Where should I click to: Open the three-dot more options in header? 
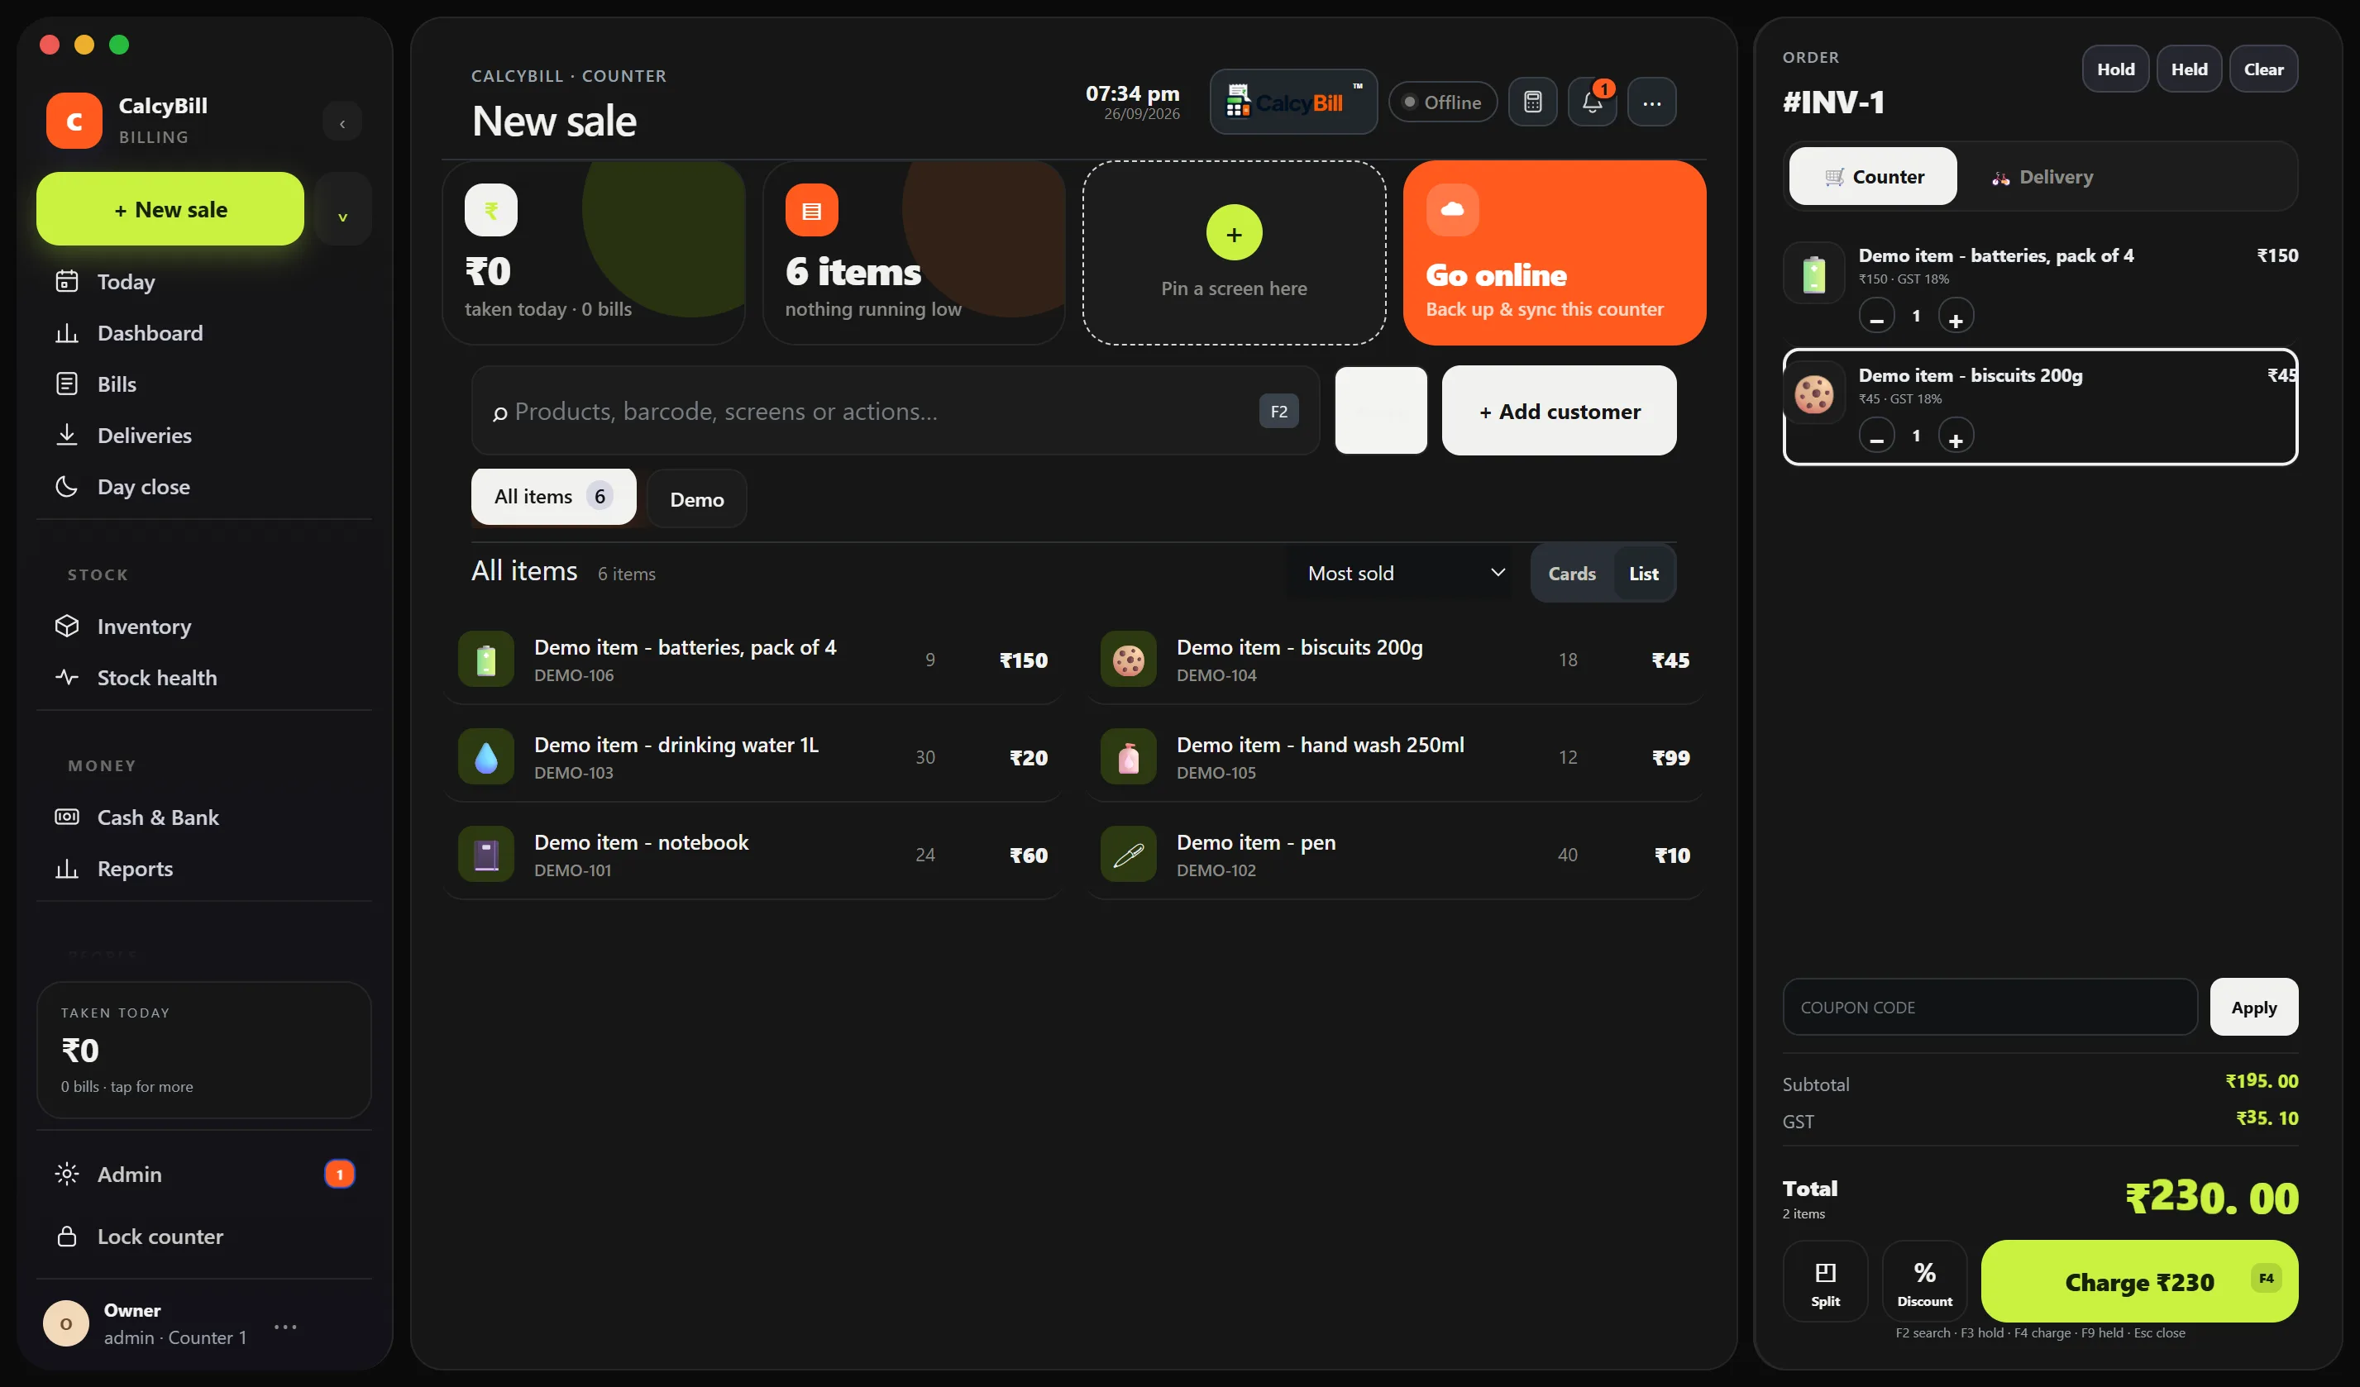pyautogui.click(x=1652, y=102)
